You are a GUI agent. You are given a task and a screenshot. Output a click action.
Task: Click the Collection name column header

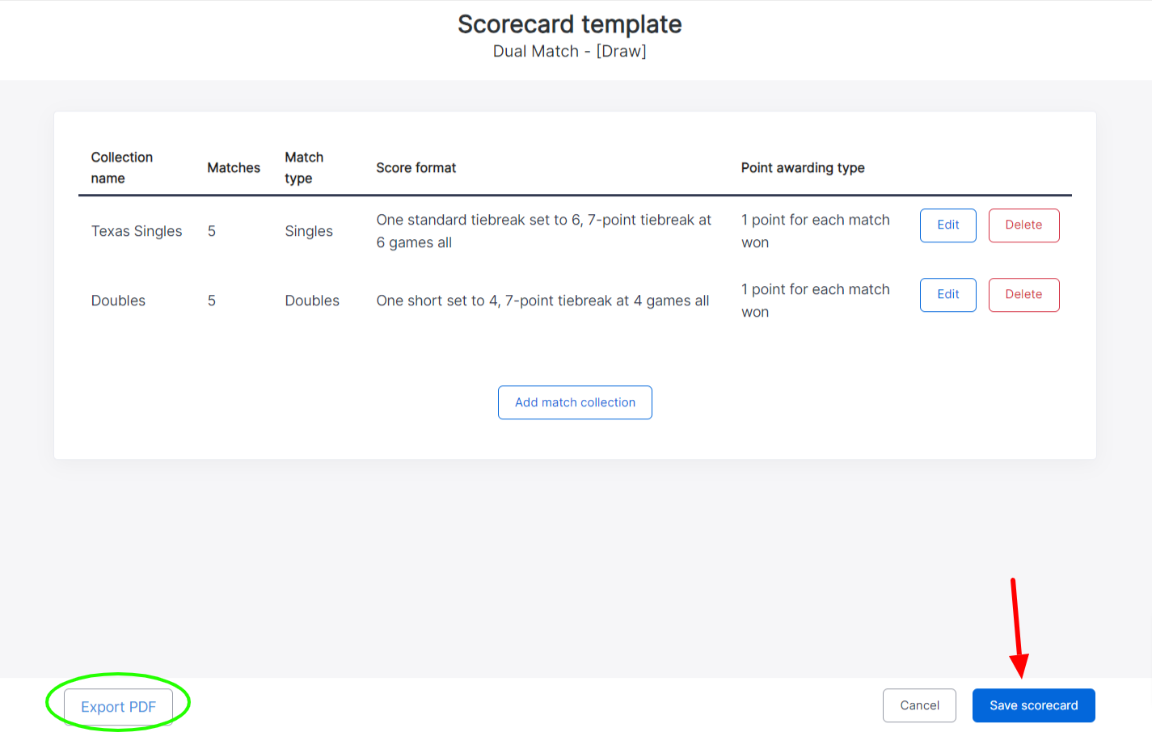point(121,167)
